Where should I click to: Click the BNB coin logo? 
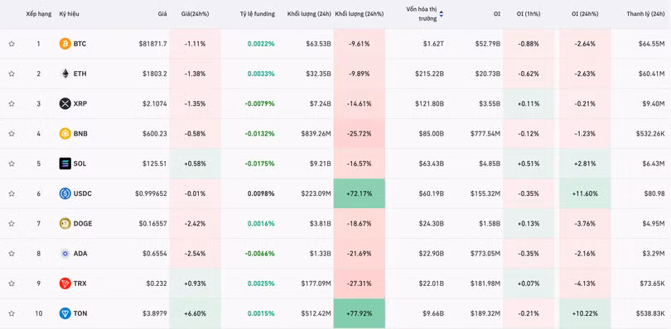coord(65,133)
